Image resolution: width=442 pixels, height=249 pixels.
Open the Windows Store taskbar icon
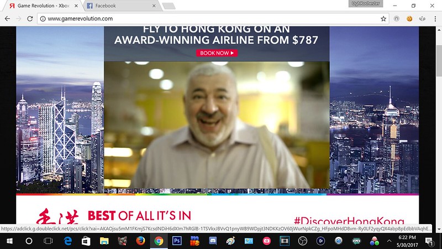click(86, 241)
